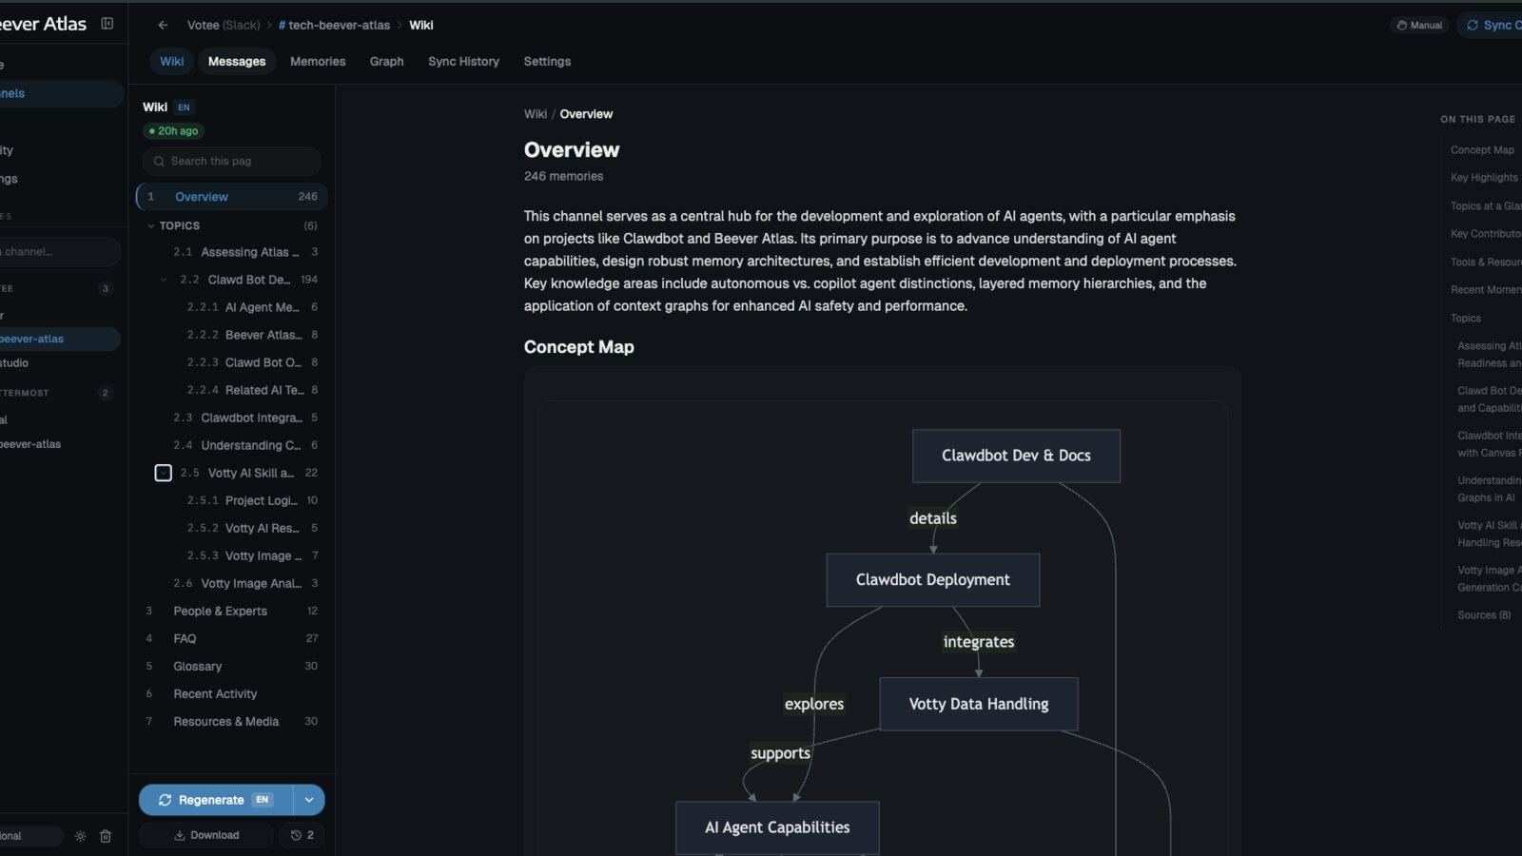This screenshot has height=856, width=1522.
Task: Open 2.5.3 Votty Image subtopic
Action: 252,555
